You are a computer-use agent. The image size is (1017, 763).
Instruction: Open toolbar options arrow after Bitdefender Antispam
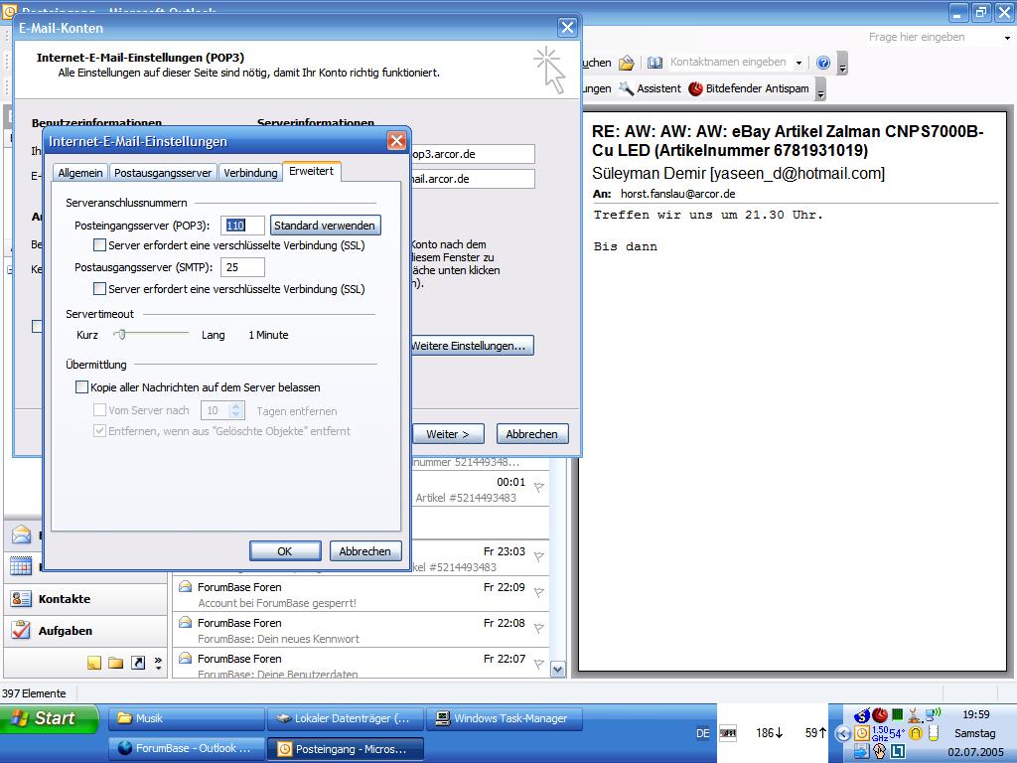pyautogui.click(x=820, y=89)
